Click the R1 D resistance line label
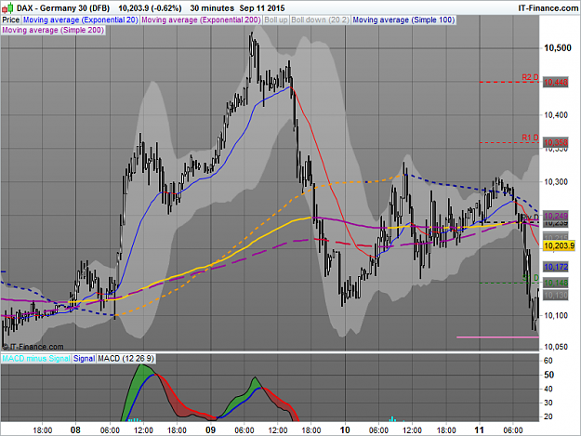 530,138
